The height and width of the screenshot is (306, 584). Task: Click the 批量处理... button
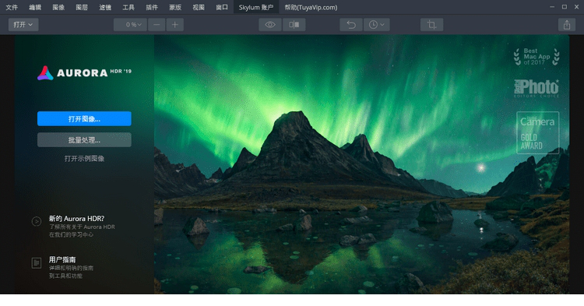[x=84, y=140]
